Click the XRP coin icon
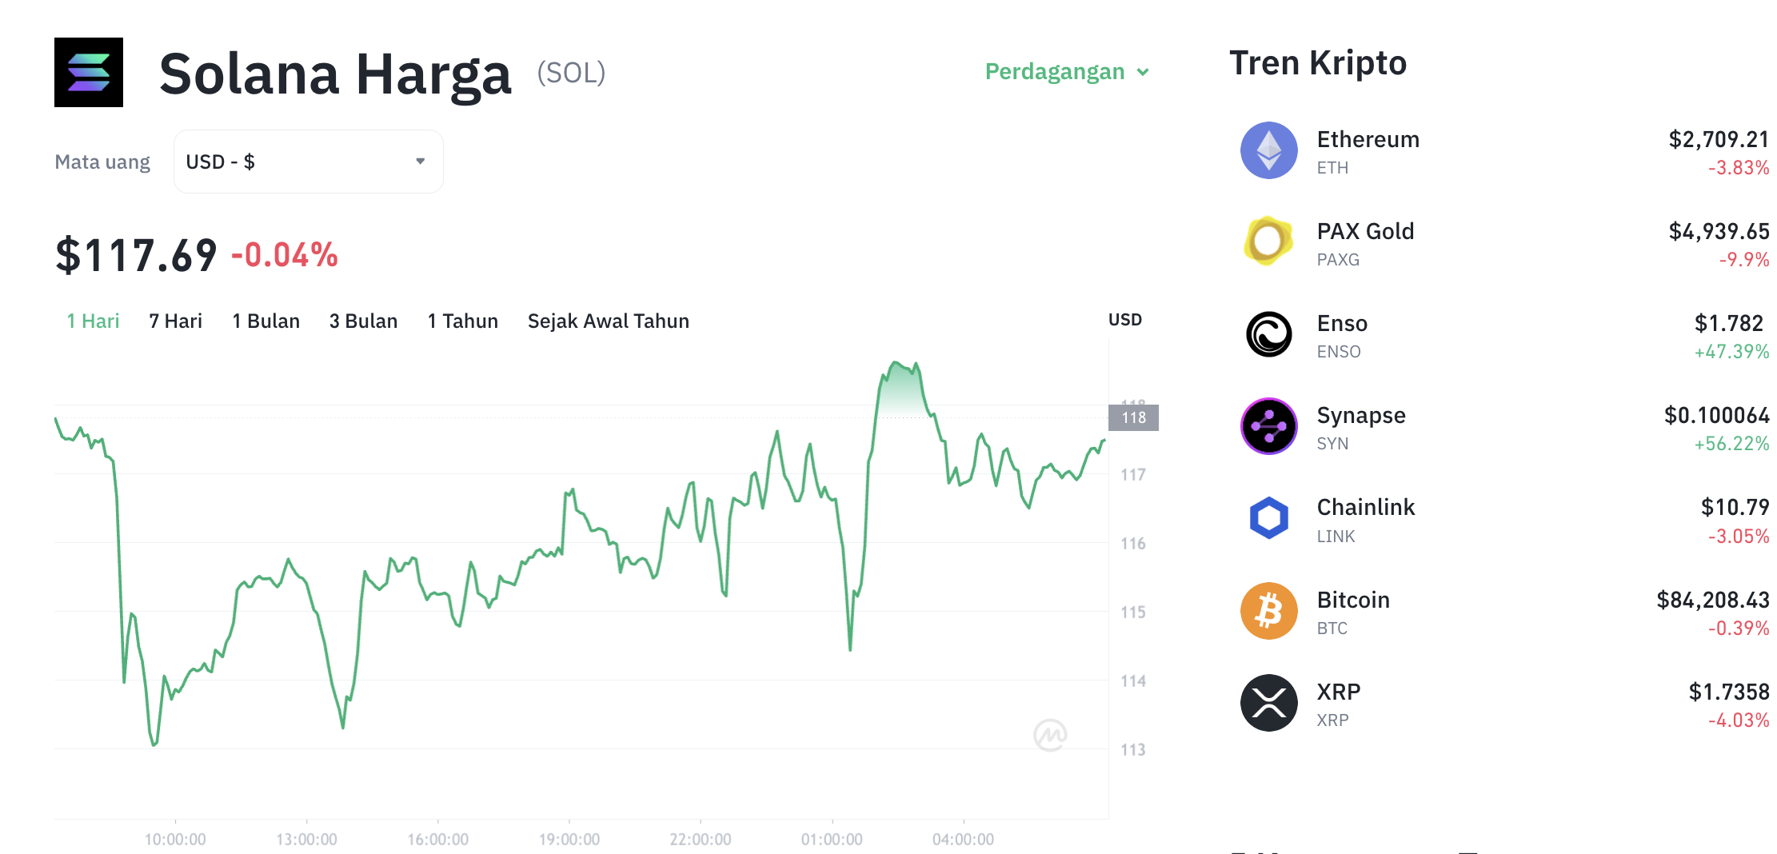Screen dimensions: 1777x854 pos(1268,702)
